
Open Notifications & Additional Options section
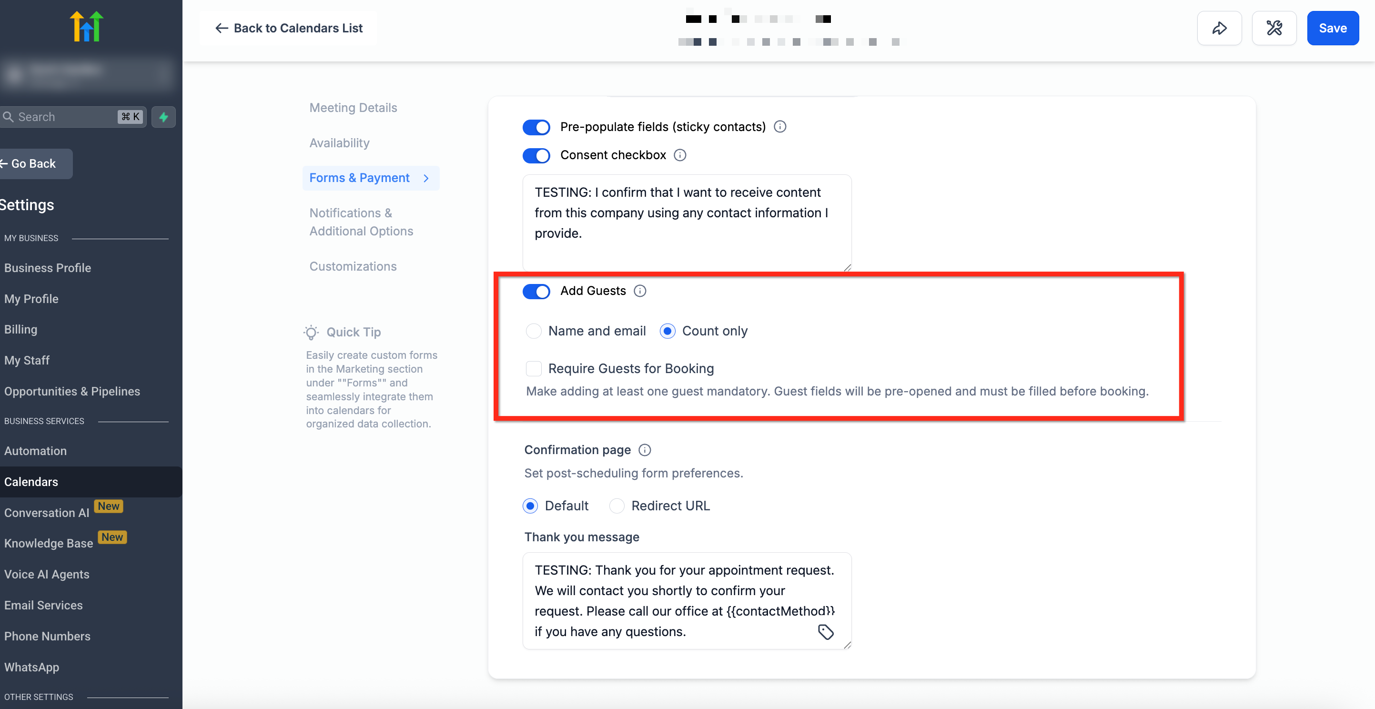click(361, 222)
